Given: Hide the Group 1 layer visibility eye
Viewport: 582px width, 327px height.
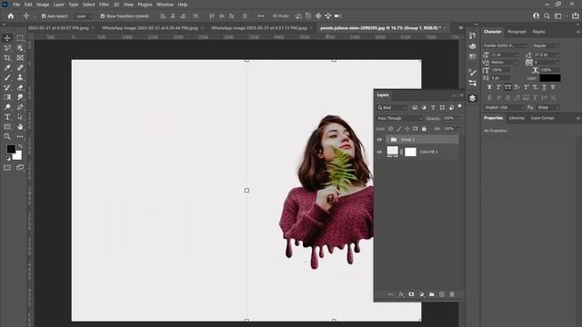Looking at the screenshot, I should [x=379, y=140].
